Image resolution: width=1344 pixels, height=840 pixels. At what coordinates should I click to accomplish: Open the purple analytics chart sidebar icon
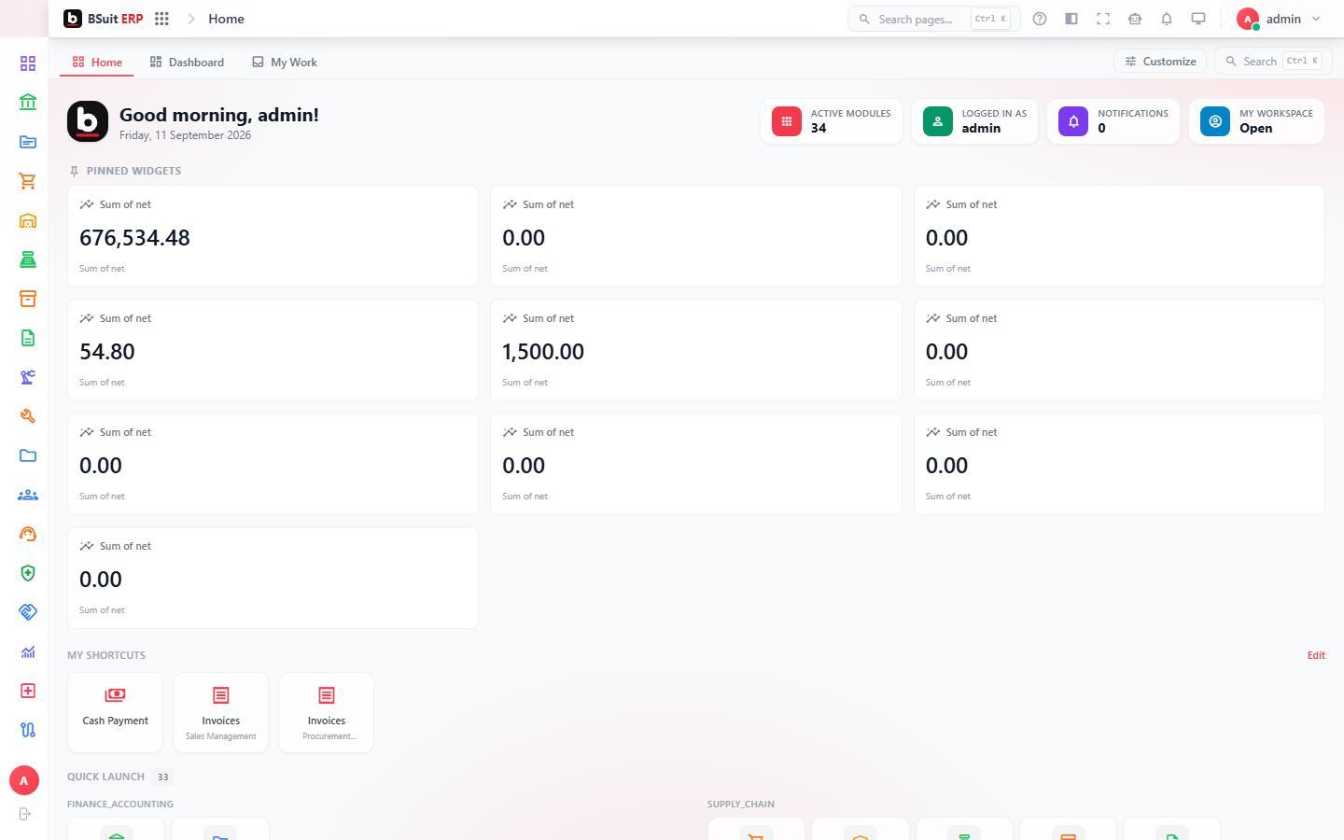pyautogui.click(x=28, y=651)
